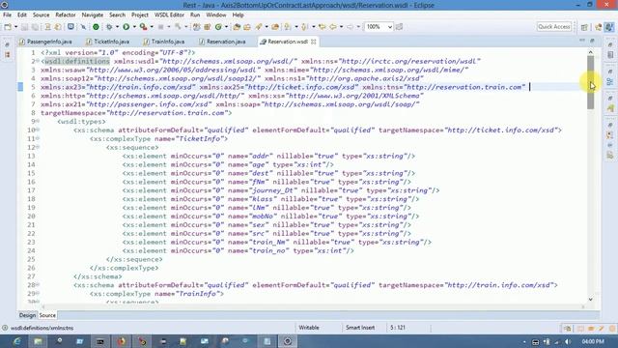Open the Navigate menu
This screenshot has width=618, height=348.
point(93,15)
